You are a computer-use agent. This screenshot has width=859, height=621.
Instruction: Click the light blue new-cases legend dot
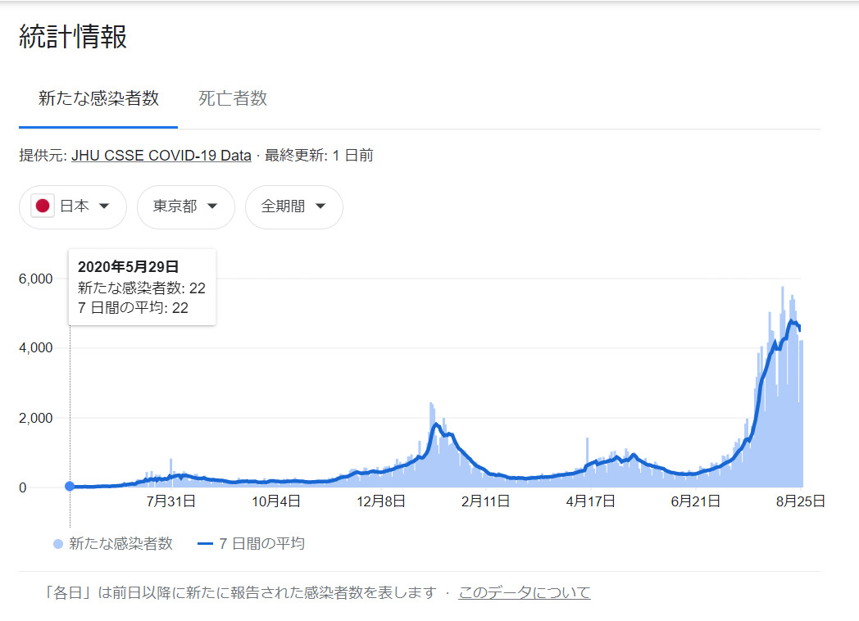coord(58,543)
